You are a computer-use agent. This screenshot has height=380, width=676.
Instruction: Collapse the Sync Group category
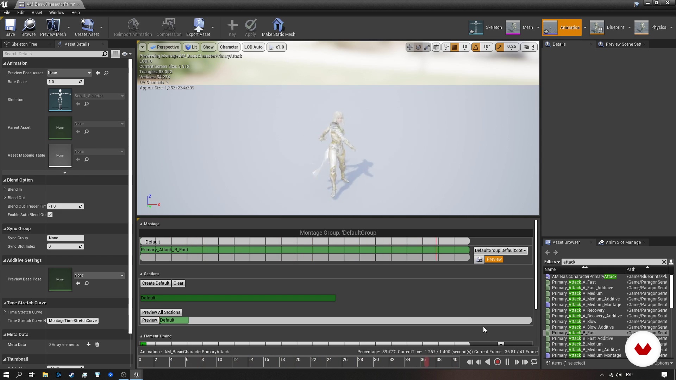point(5,229)
